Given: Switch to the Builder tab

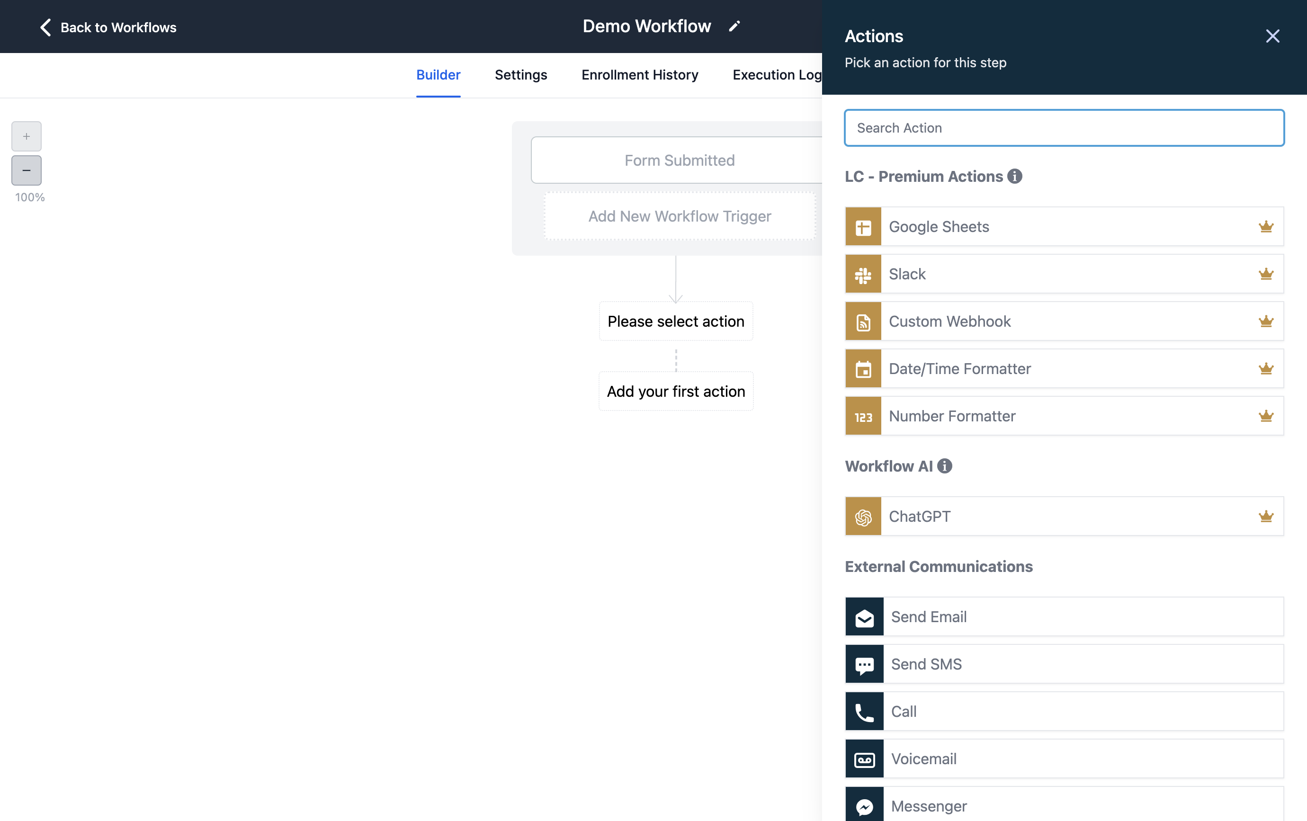Looking at the screenshot, I should (x=438, y=75).
